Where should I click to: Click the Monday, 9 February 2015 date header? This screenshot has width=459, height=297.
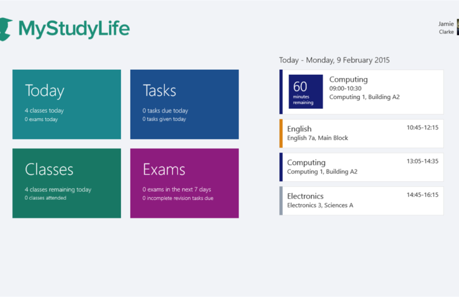[x=334, y=60]
